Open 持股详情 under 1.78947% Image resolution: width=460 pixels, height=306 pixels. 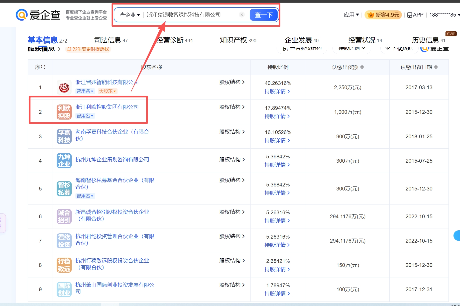coord(277,294)
